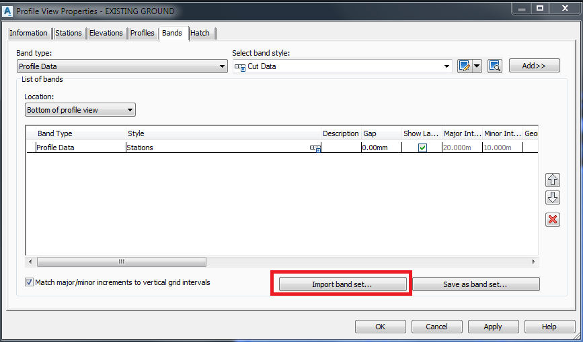Click Save as band set button
This screenshot has width=583, height=342.
coord(475,284)
